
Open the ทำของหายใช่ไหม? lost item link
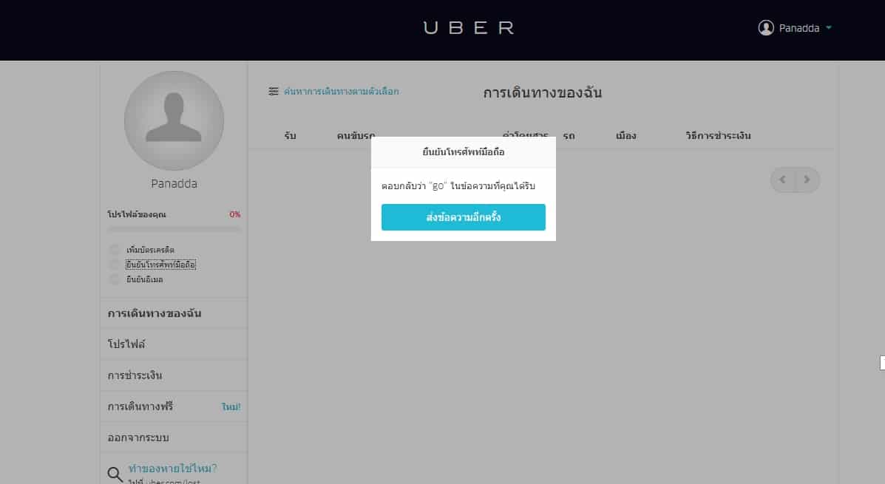(x=172, y=468)
